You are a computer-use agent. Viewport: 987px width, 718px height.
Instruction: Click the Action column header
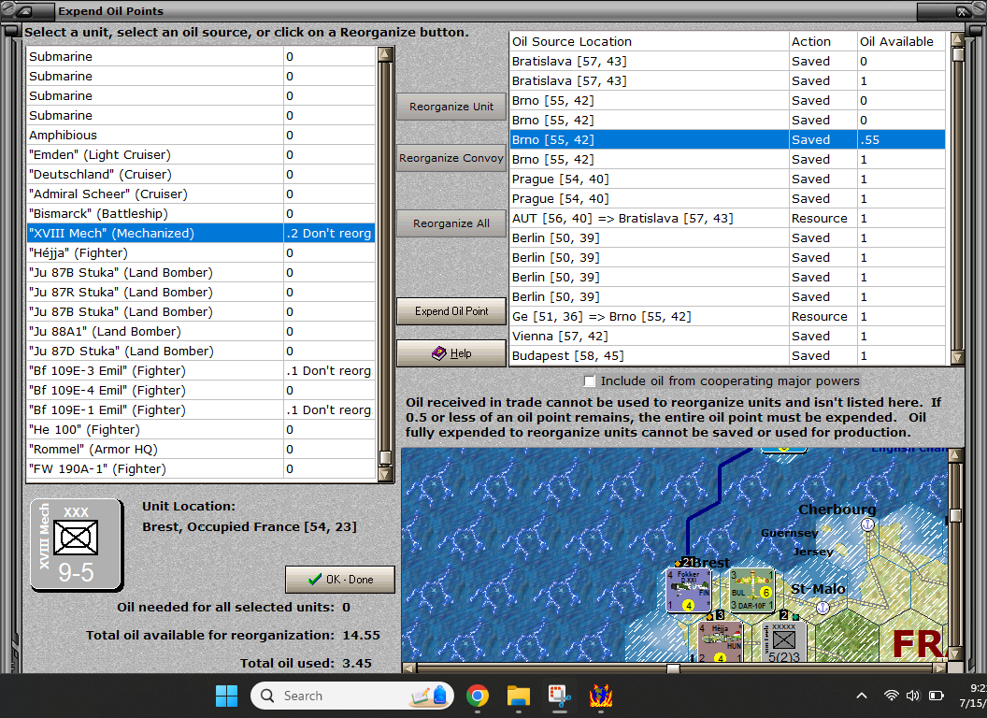[x=823, y=41]
